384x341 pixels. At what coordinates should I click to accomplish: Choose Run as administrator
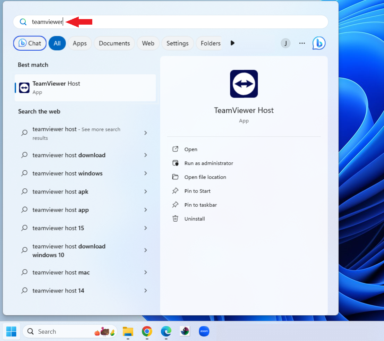[x=209, y=163]
